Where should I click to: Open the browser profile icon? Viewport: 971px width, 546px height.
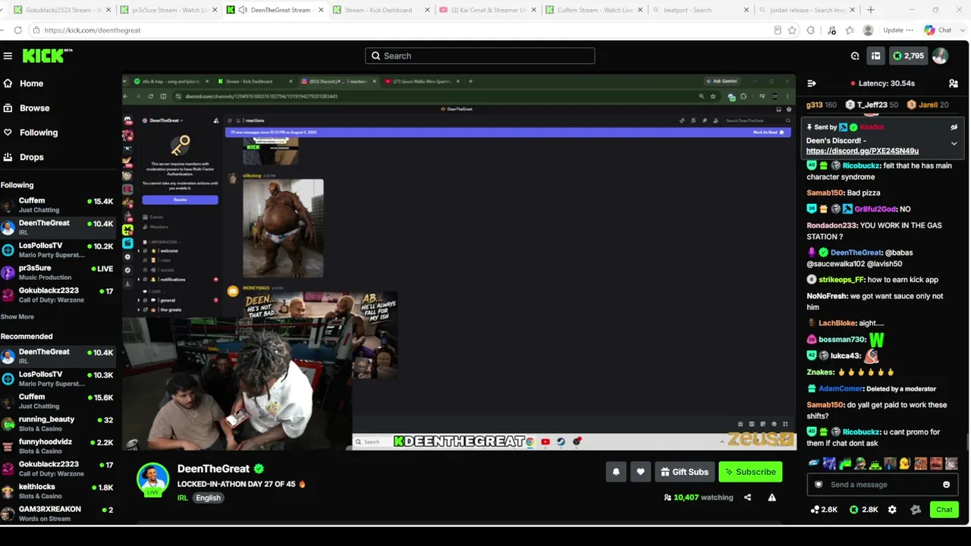pos(869,30)
